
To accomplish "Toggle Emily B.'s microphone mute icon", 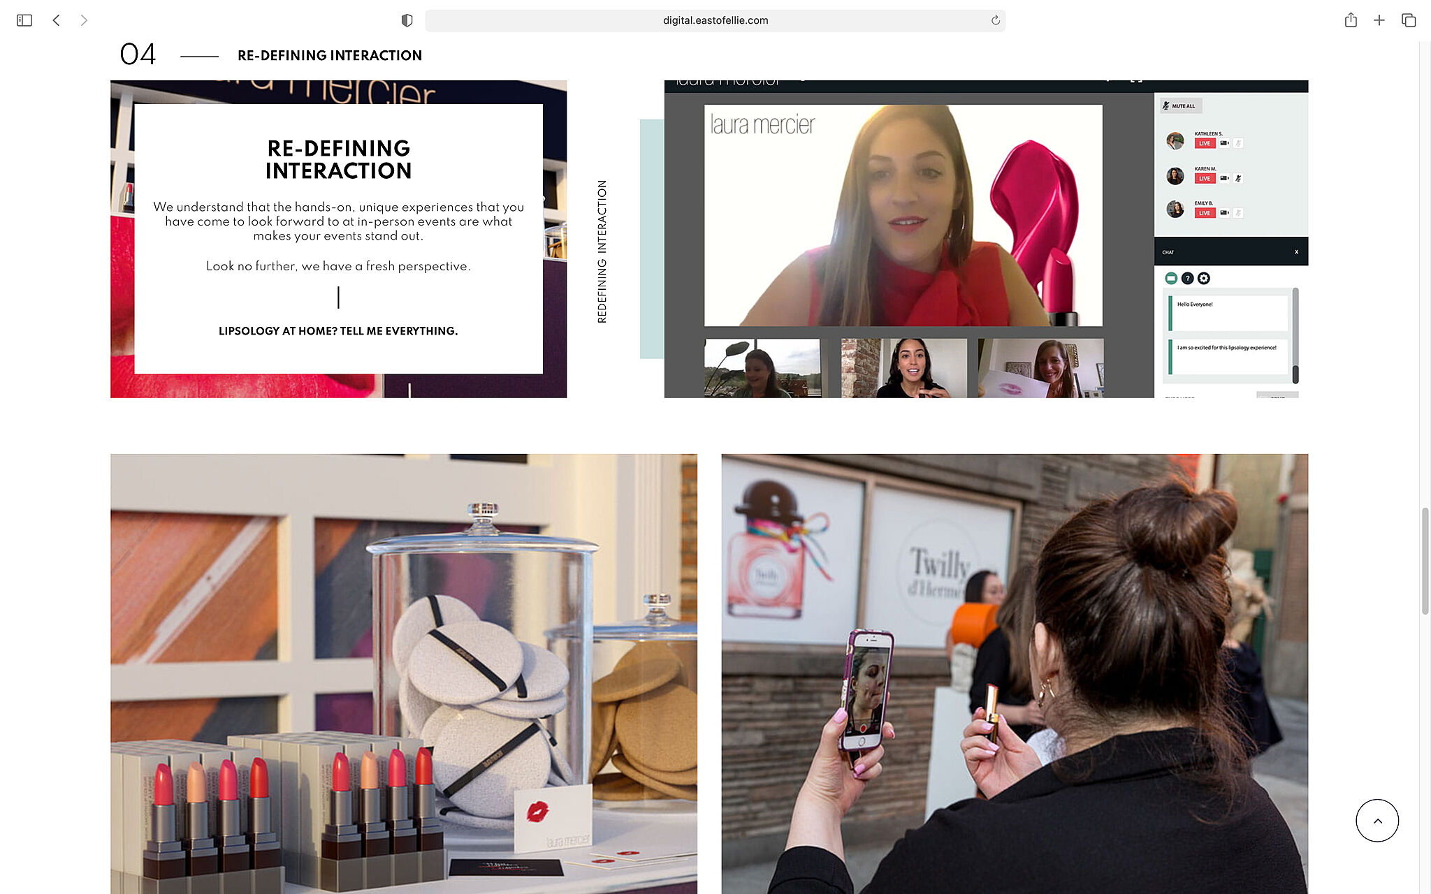I will pyautogui.click(x=1238, y=213).
